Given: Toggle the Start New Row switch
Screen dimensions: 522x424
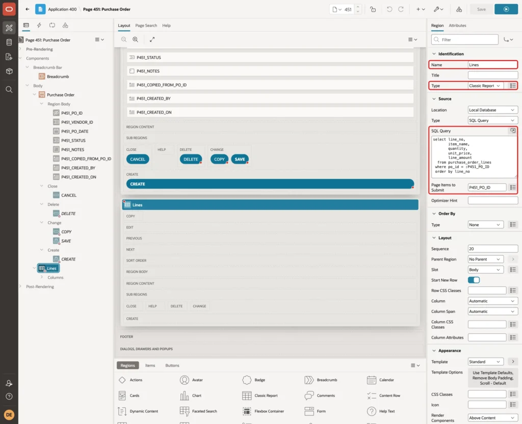Looking at the screenshot, I should [x=474, y=280].
